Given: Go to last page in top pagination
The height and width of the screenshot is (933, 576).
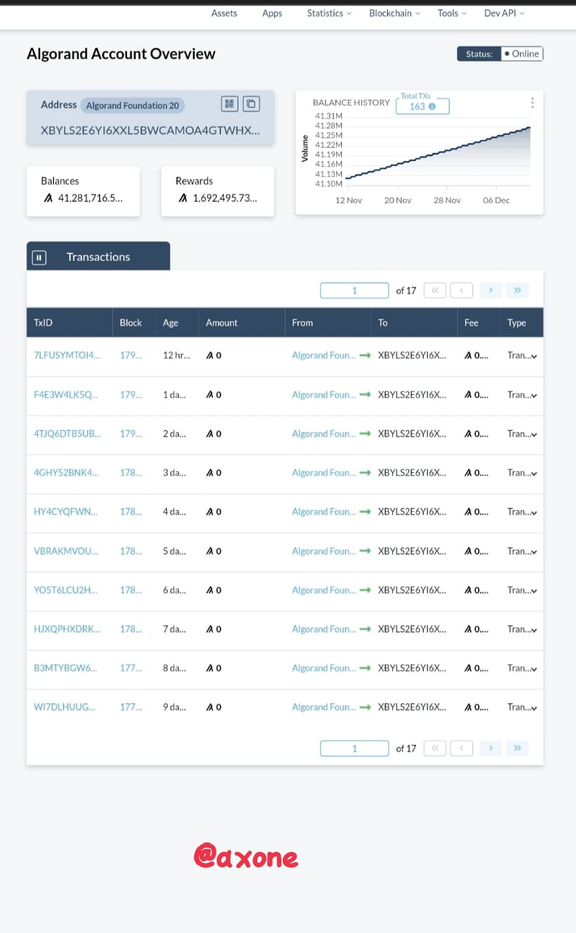Looking at the screenshot, I should pos(518,290).
